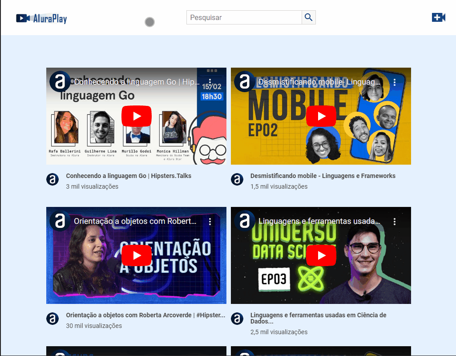This screenshot has width=456, height=356.
Task: Click embed title 'Orientação a objetos com Robert...'
Action: [135, 221]
